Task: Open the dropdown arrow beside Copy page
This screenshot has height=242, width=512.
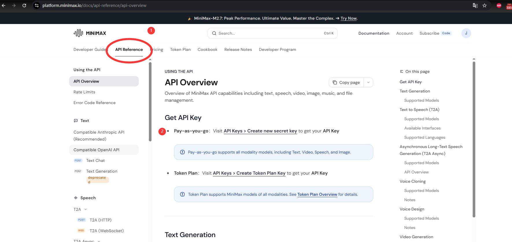Action: coord(368,82)
